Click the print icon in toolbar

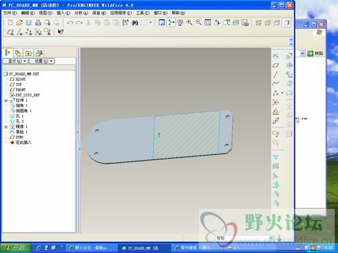pyautogui.click(x=38, y=22)
